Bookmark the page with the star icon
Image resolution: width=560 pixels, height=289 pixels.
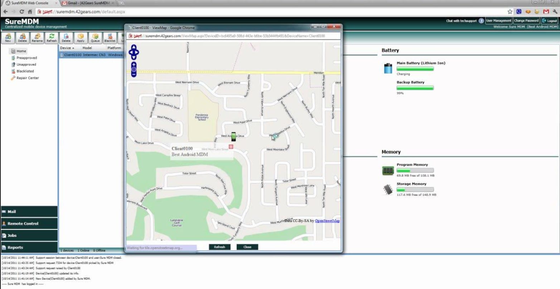coord(510,12)
